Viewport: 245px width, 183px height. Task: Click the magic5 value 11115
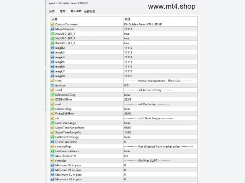tap(128, 62)
